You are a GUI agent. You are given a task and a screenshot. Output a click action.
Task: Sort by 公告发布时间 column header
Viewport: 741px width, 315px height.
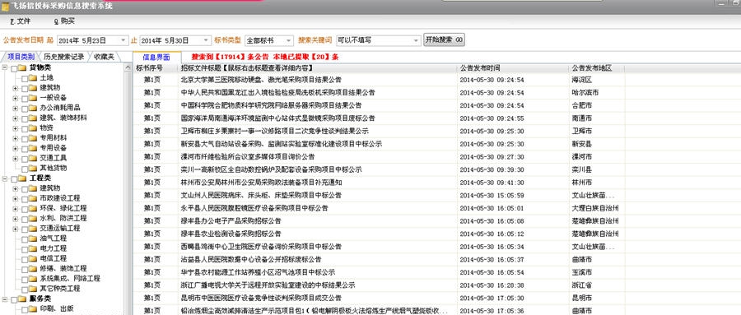click(x=514, y=68)
